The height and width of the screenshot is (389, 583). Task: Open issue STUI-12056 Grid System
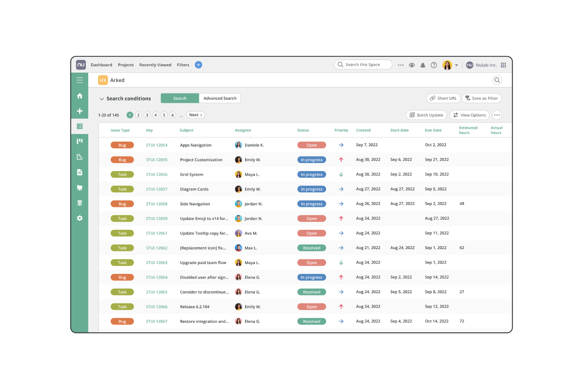[157, 174]
